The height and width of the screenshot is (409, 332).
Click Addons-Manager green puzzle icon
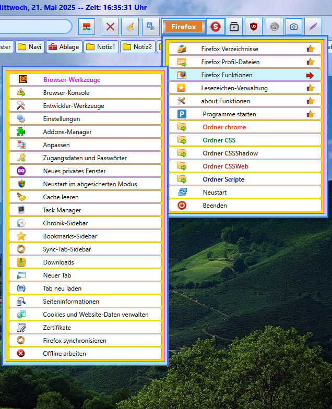point(21,131)
